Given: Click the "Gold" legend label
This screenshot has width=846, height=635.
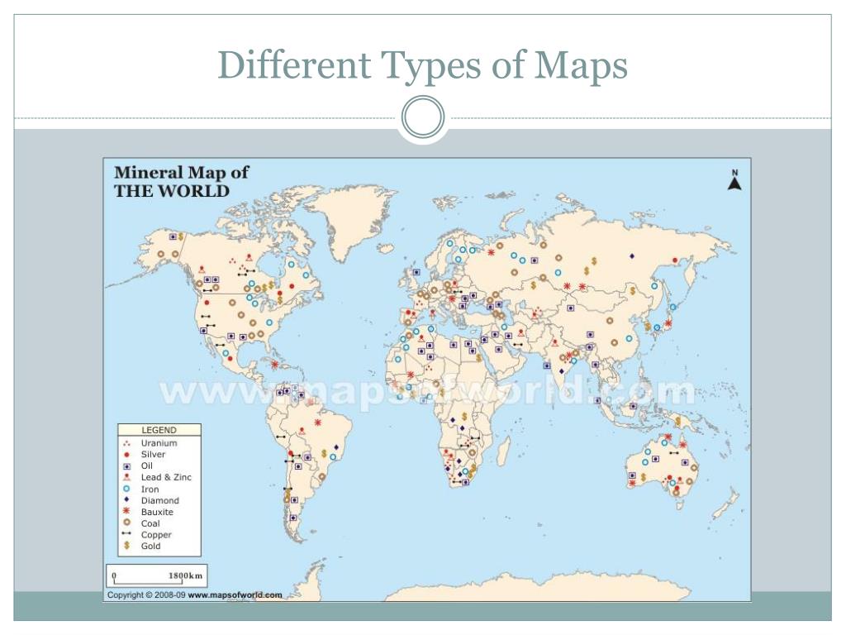Looking at the screenshot, I should 150,546.
